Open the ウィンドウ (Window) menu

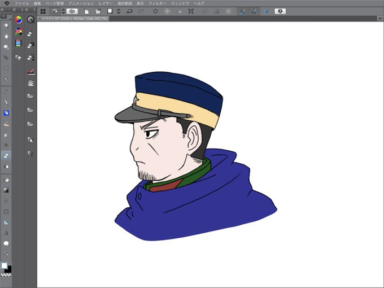pyautogui.click(x=180, y=3)
